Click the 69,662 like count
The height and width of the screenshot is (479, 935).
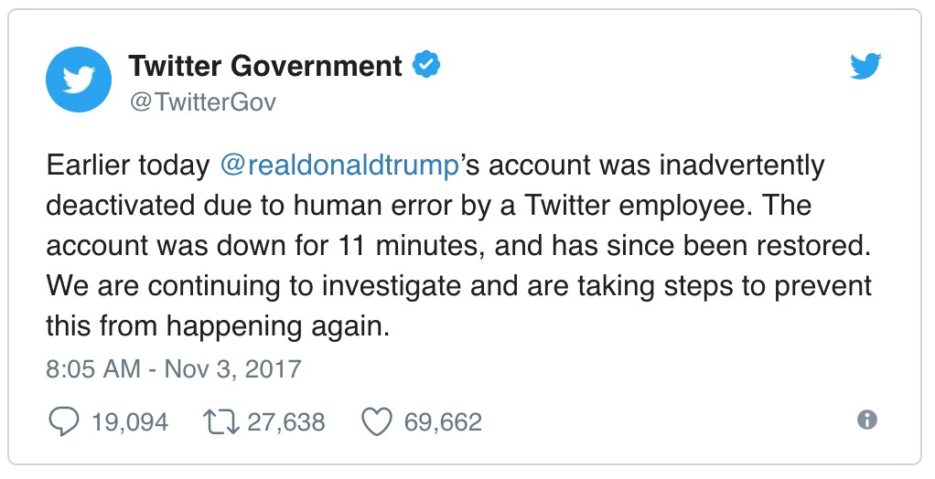442,421
